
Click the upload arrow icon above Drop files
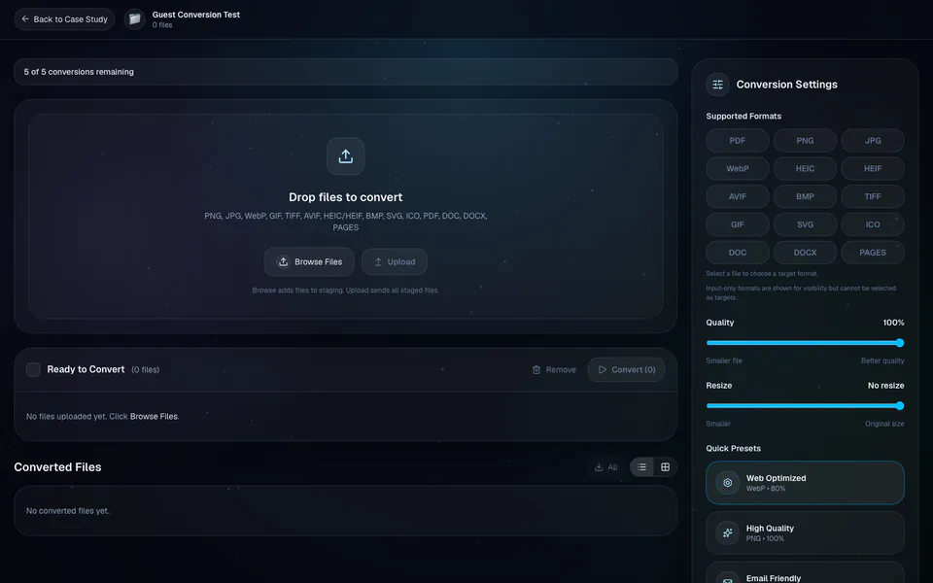346,155
